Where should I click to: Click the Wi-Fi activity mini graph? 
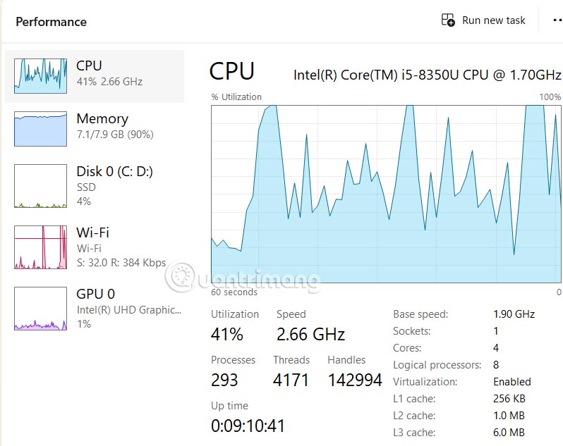coord(40,247)
